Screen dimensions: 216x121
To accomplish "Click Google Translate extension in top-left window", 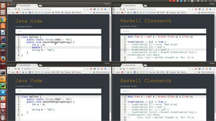I will (105, 9).
